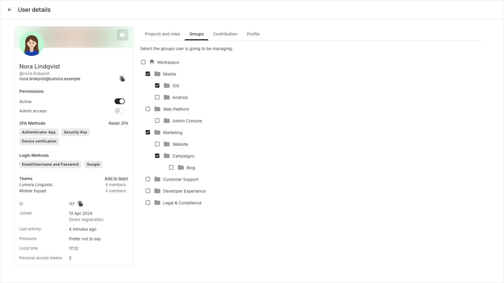
Task: Check the Customer Support checkbox
Action: tap(148, 179)
